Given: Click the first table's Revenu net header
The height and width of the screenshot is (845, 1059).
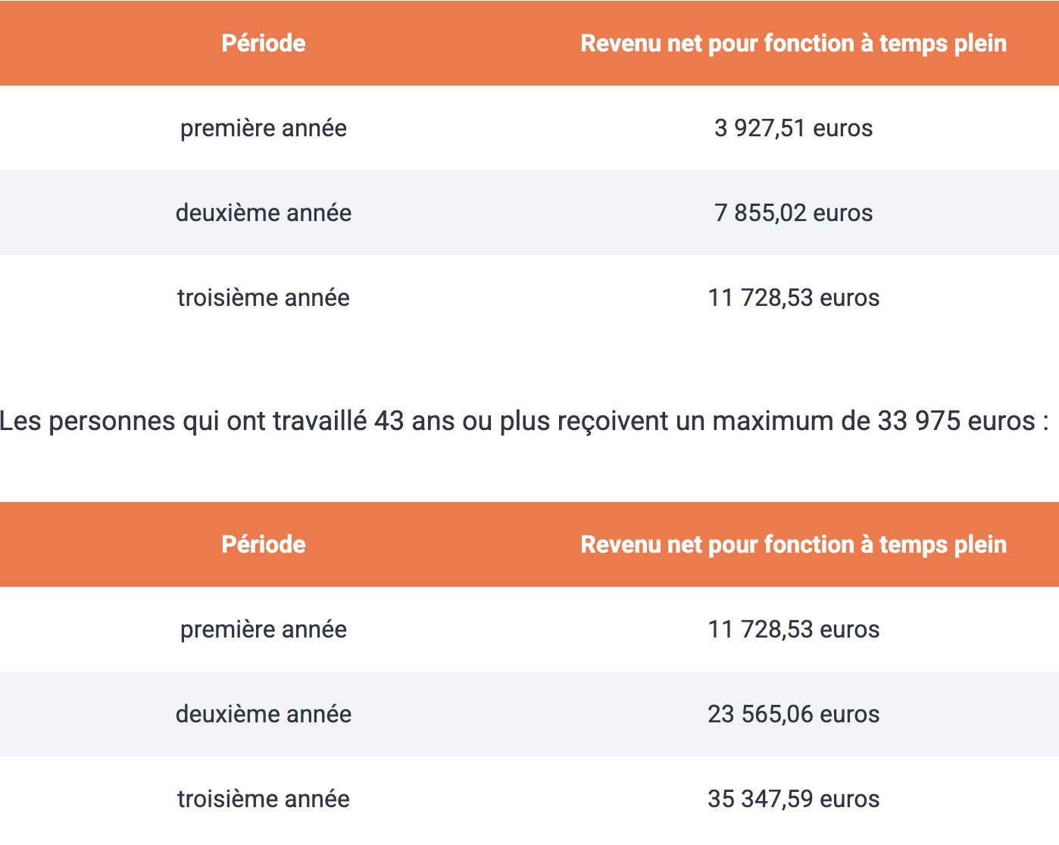Looking at the screenshot, I should (794, 43).
